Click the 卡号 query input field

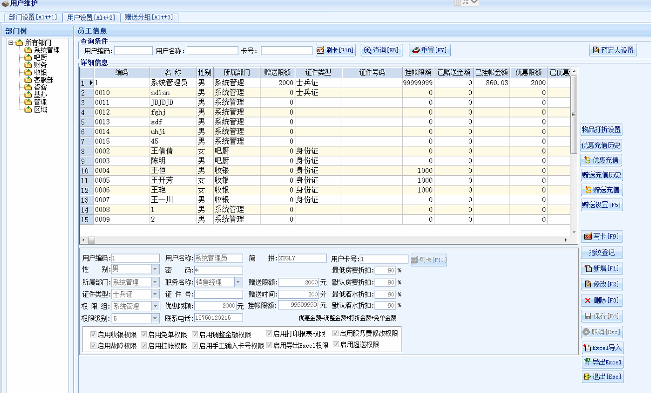click(x=286, y=51)
